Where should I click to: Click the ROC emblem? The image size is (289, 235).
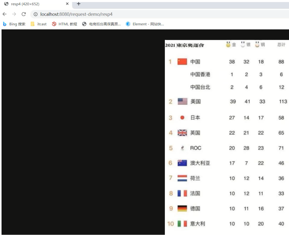(x=183, y=148)
